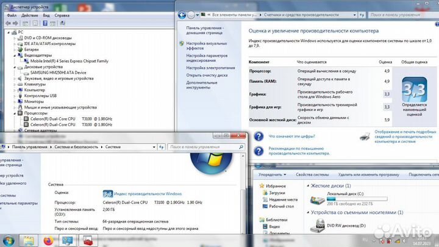Select Mobile Intel(R) 4 Series Express Chipset Family
439x247 pixels.
[69, 61]
